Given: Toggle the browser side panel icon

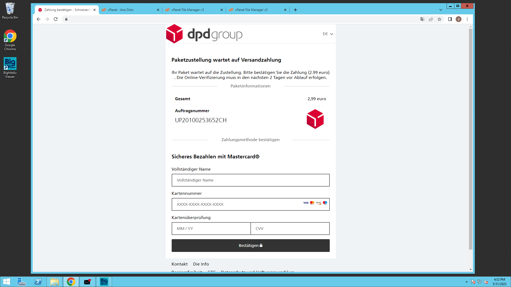Looking at the screenshot, I should coord(450,19).
